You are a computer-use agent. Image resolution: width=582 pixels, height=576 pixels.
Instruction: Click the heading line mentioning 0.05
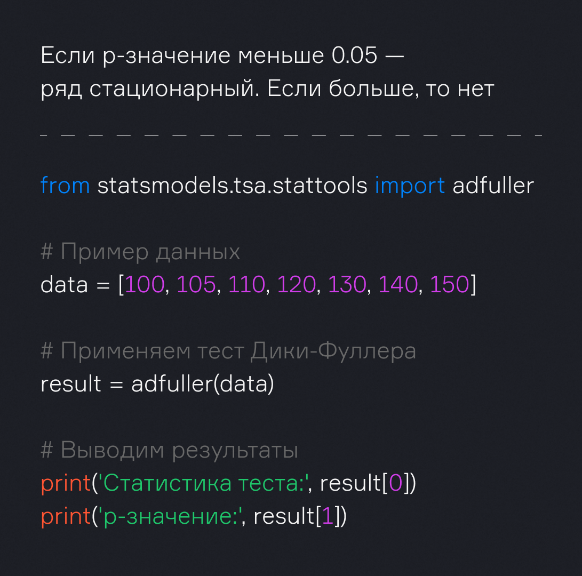click(x=222, y=55)
